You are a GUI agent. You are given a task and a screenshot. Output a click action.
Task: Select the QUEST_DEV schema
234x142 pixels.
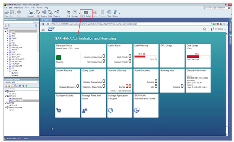click(x=16, y=57)
